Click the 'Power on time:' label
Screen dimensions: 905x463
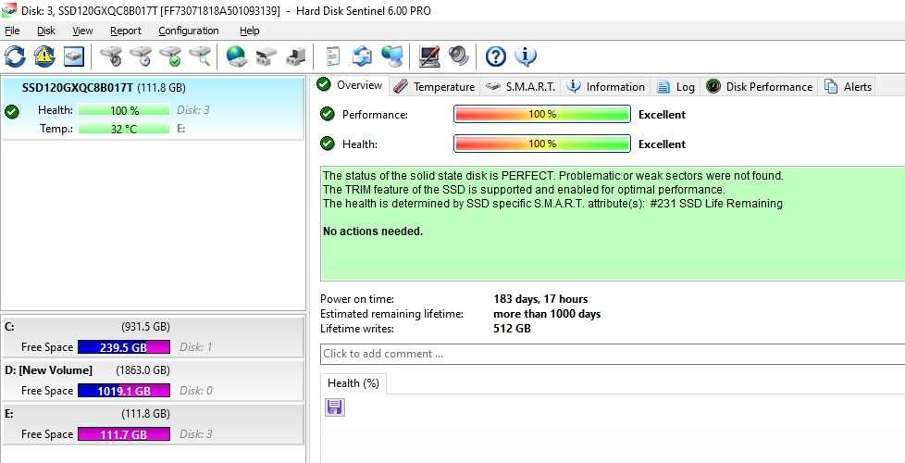click(x=357, y=299)
